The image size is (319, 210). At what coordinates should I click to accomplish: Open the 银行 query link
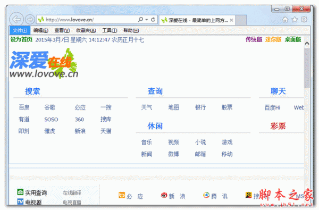tap(200, 107)
